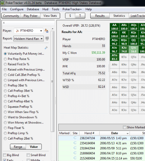Select Flop Float % option
The image size is (145, 161).
tap(5, 128)
